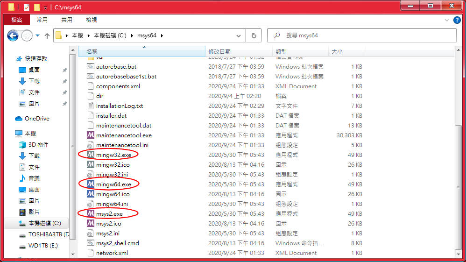Select the autorebase.bat file icon
The width and height of the screenshot is (466, 262).
(x=90, y=67)
